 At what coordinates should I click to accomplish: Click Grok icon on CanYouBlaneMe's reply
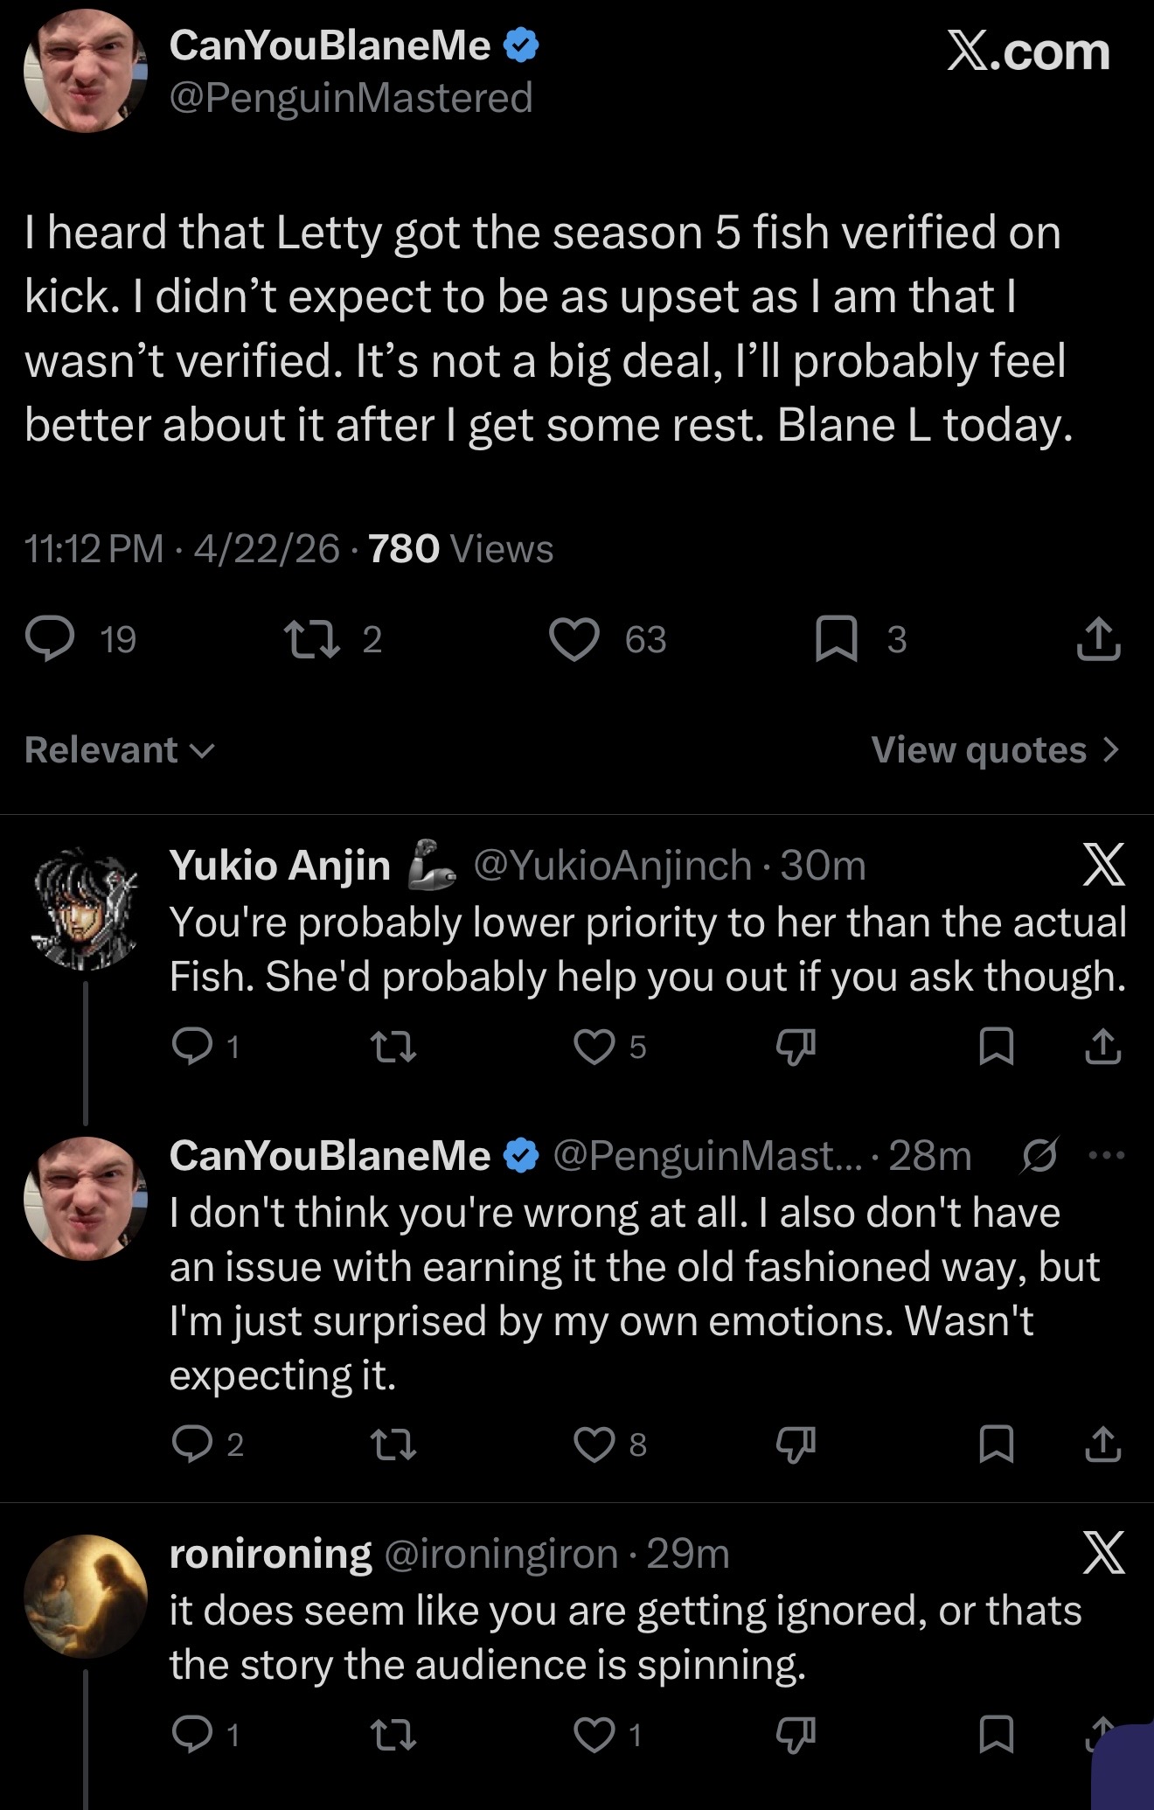coord(1041,1156)
